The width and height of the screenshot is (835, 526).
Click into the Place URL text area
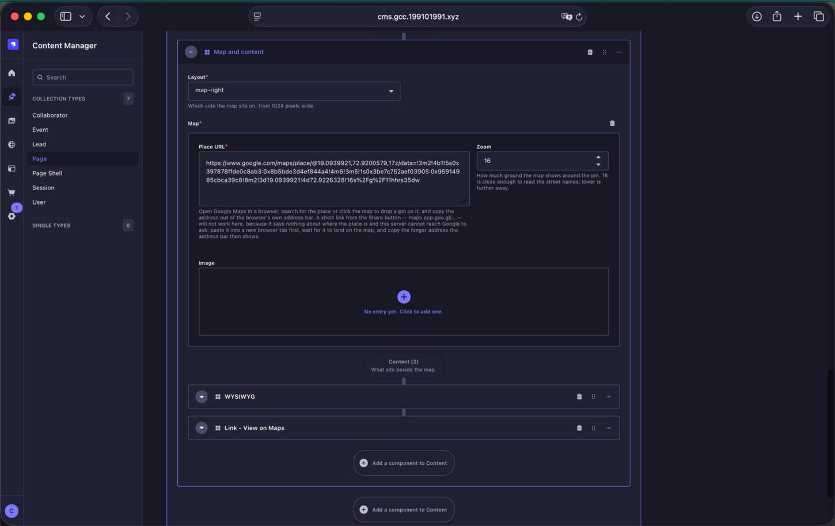(x=334, y=179)
